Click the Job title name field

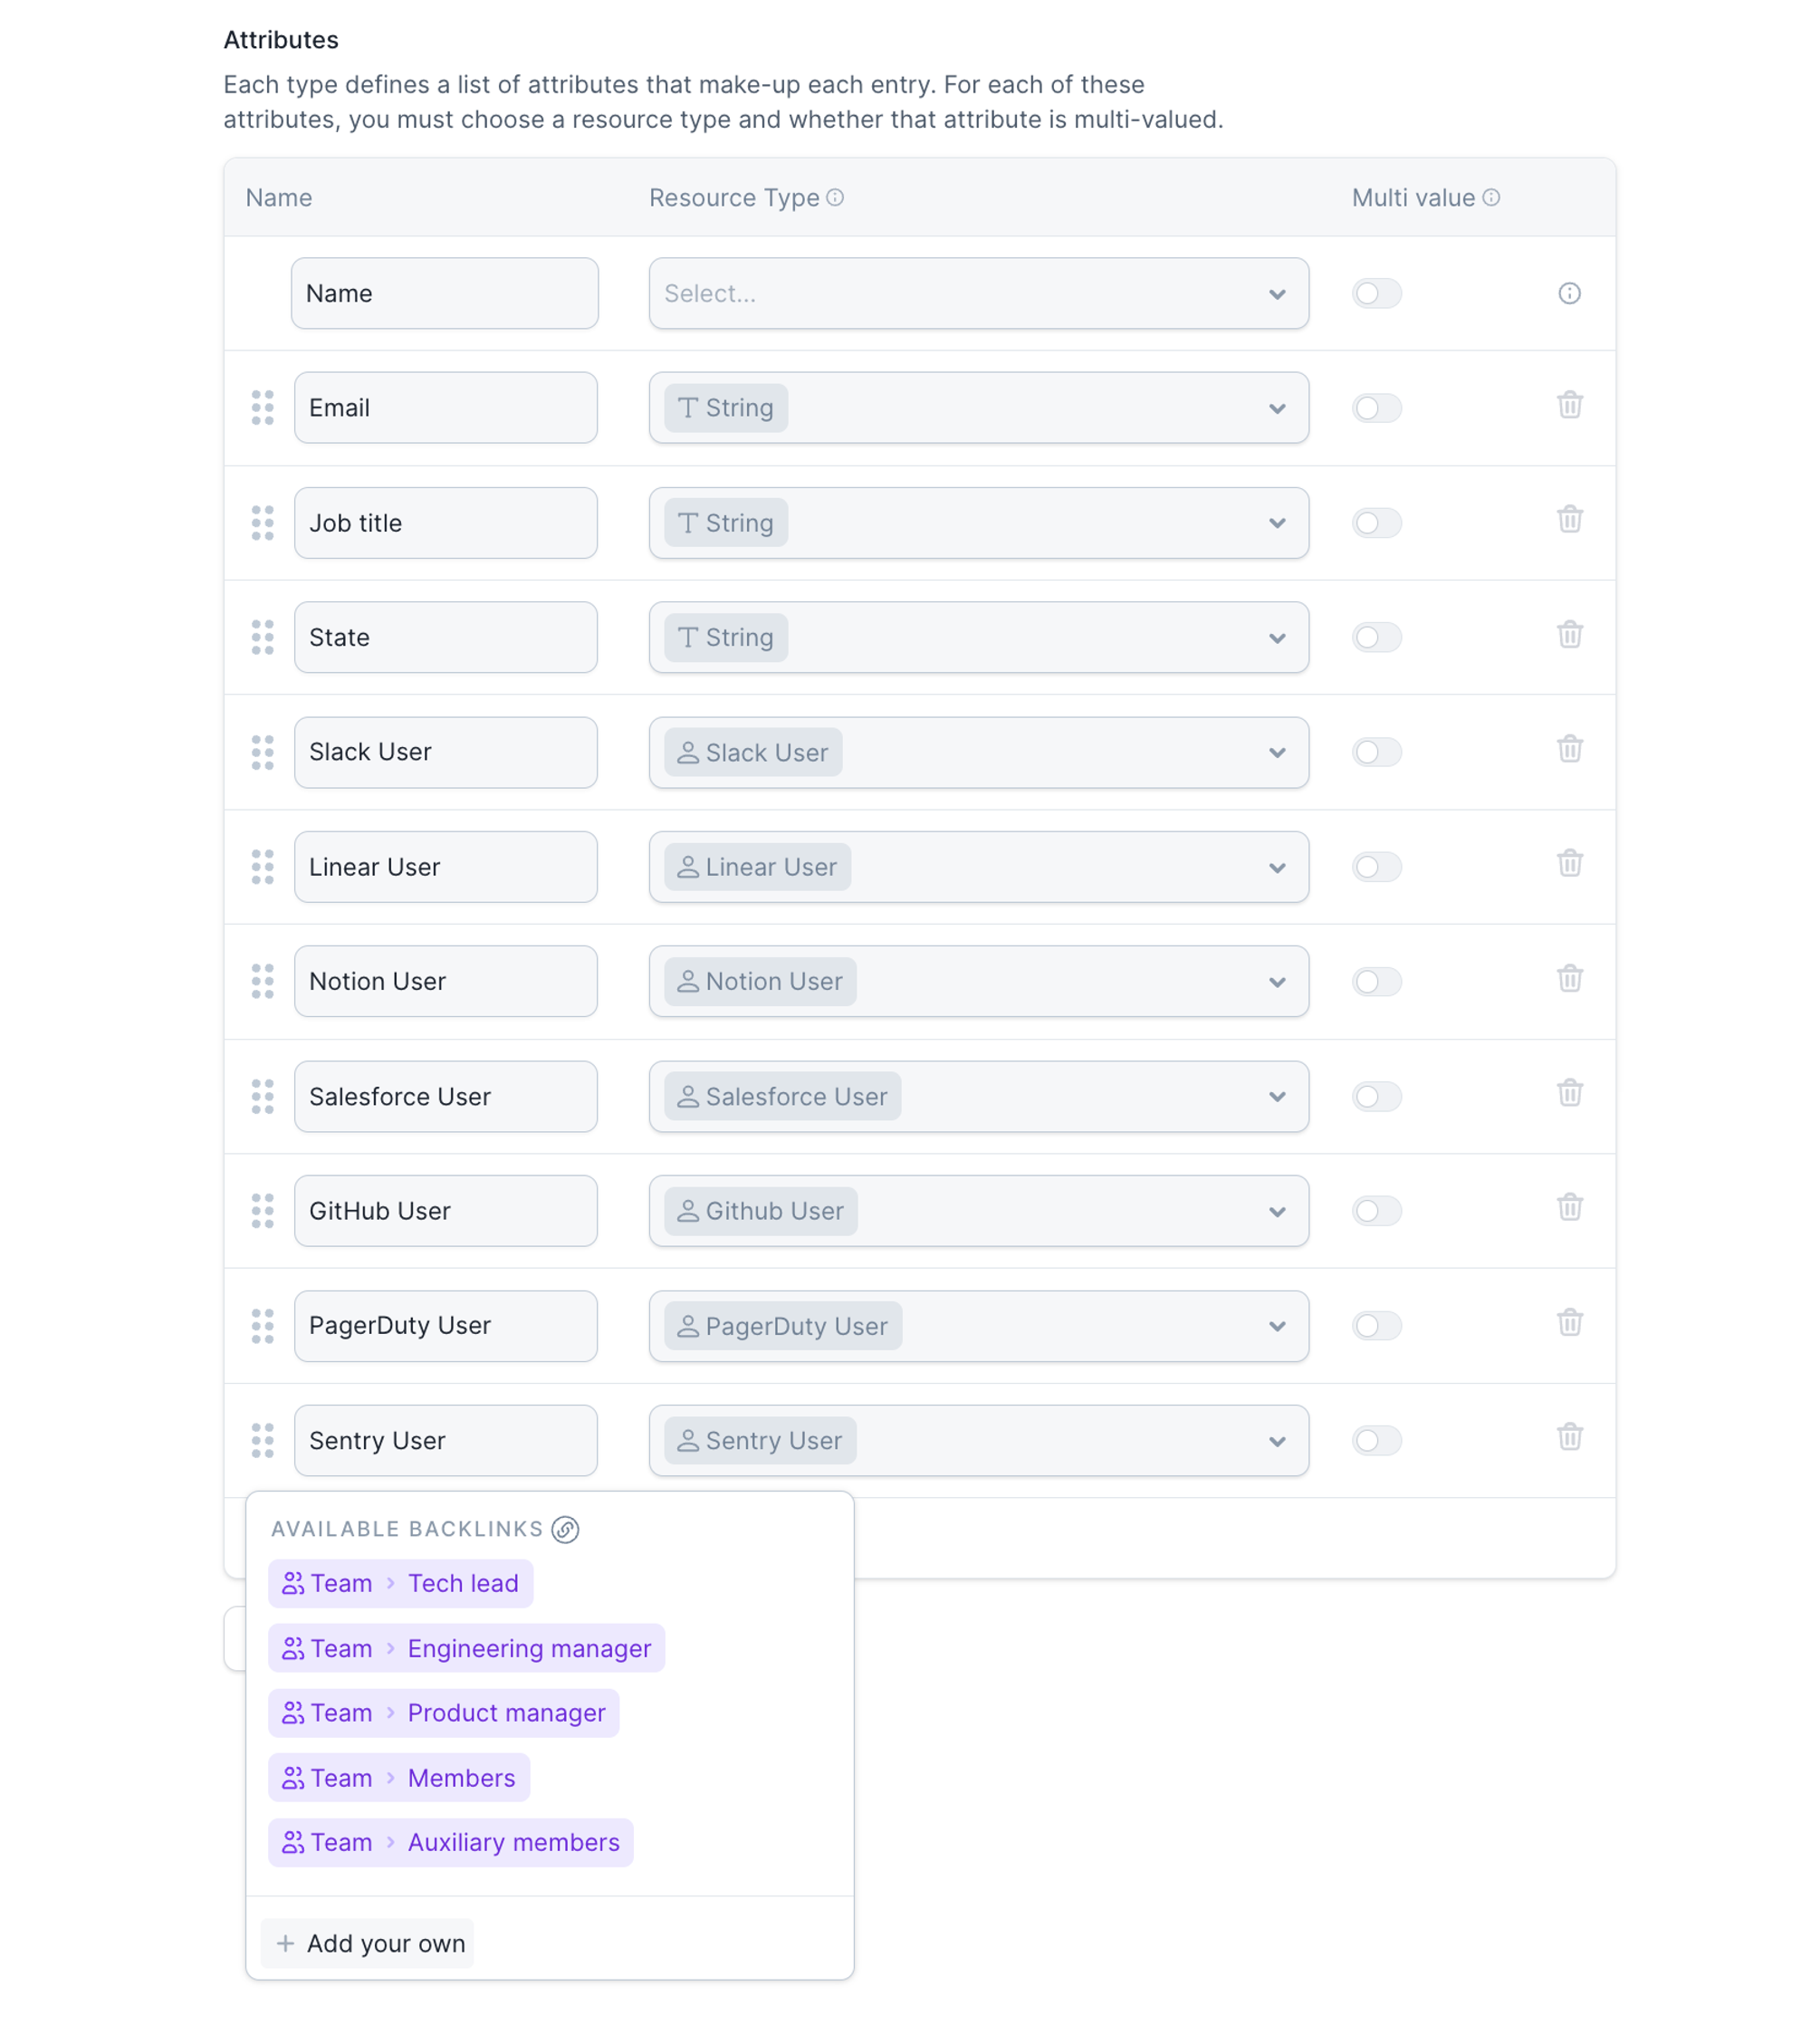445,523
